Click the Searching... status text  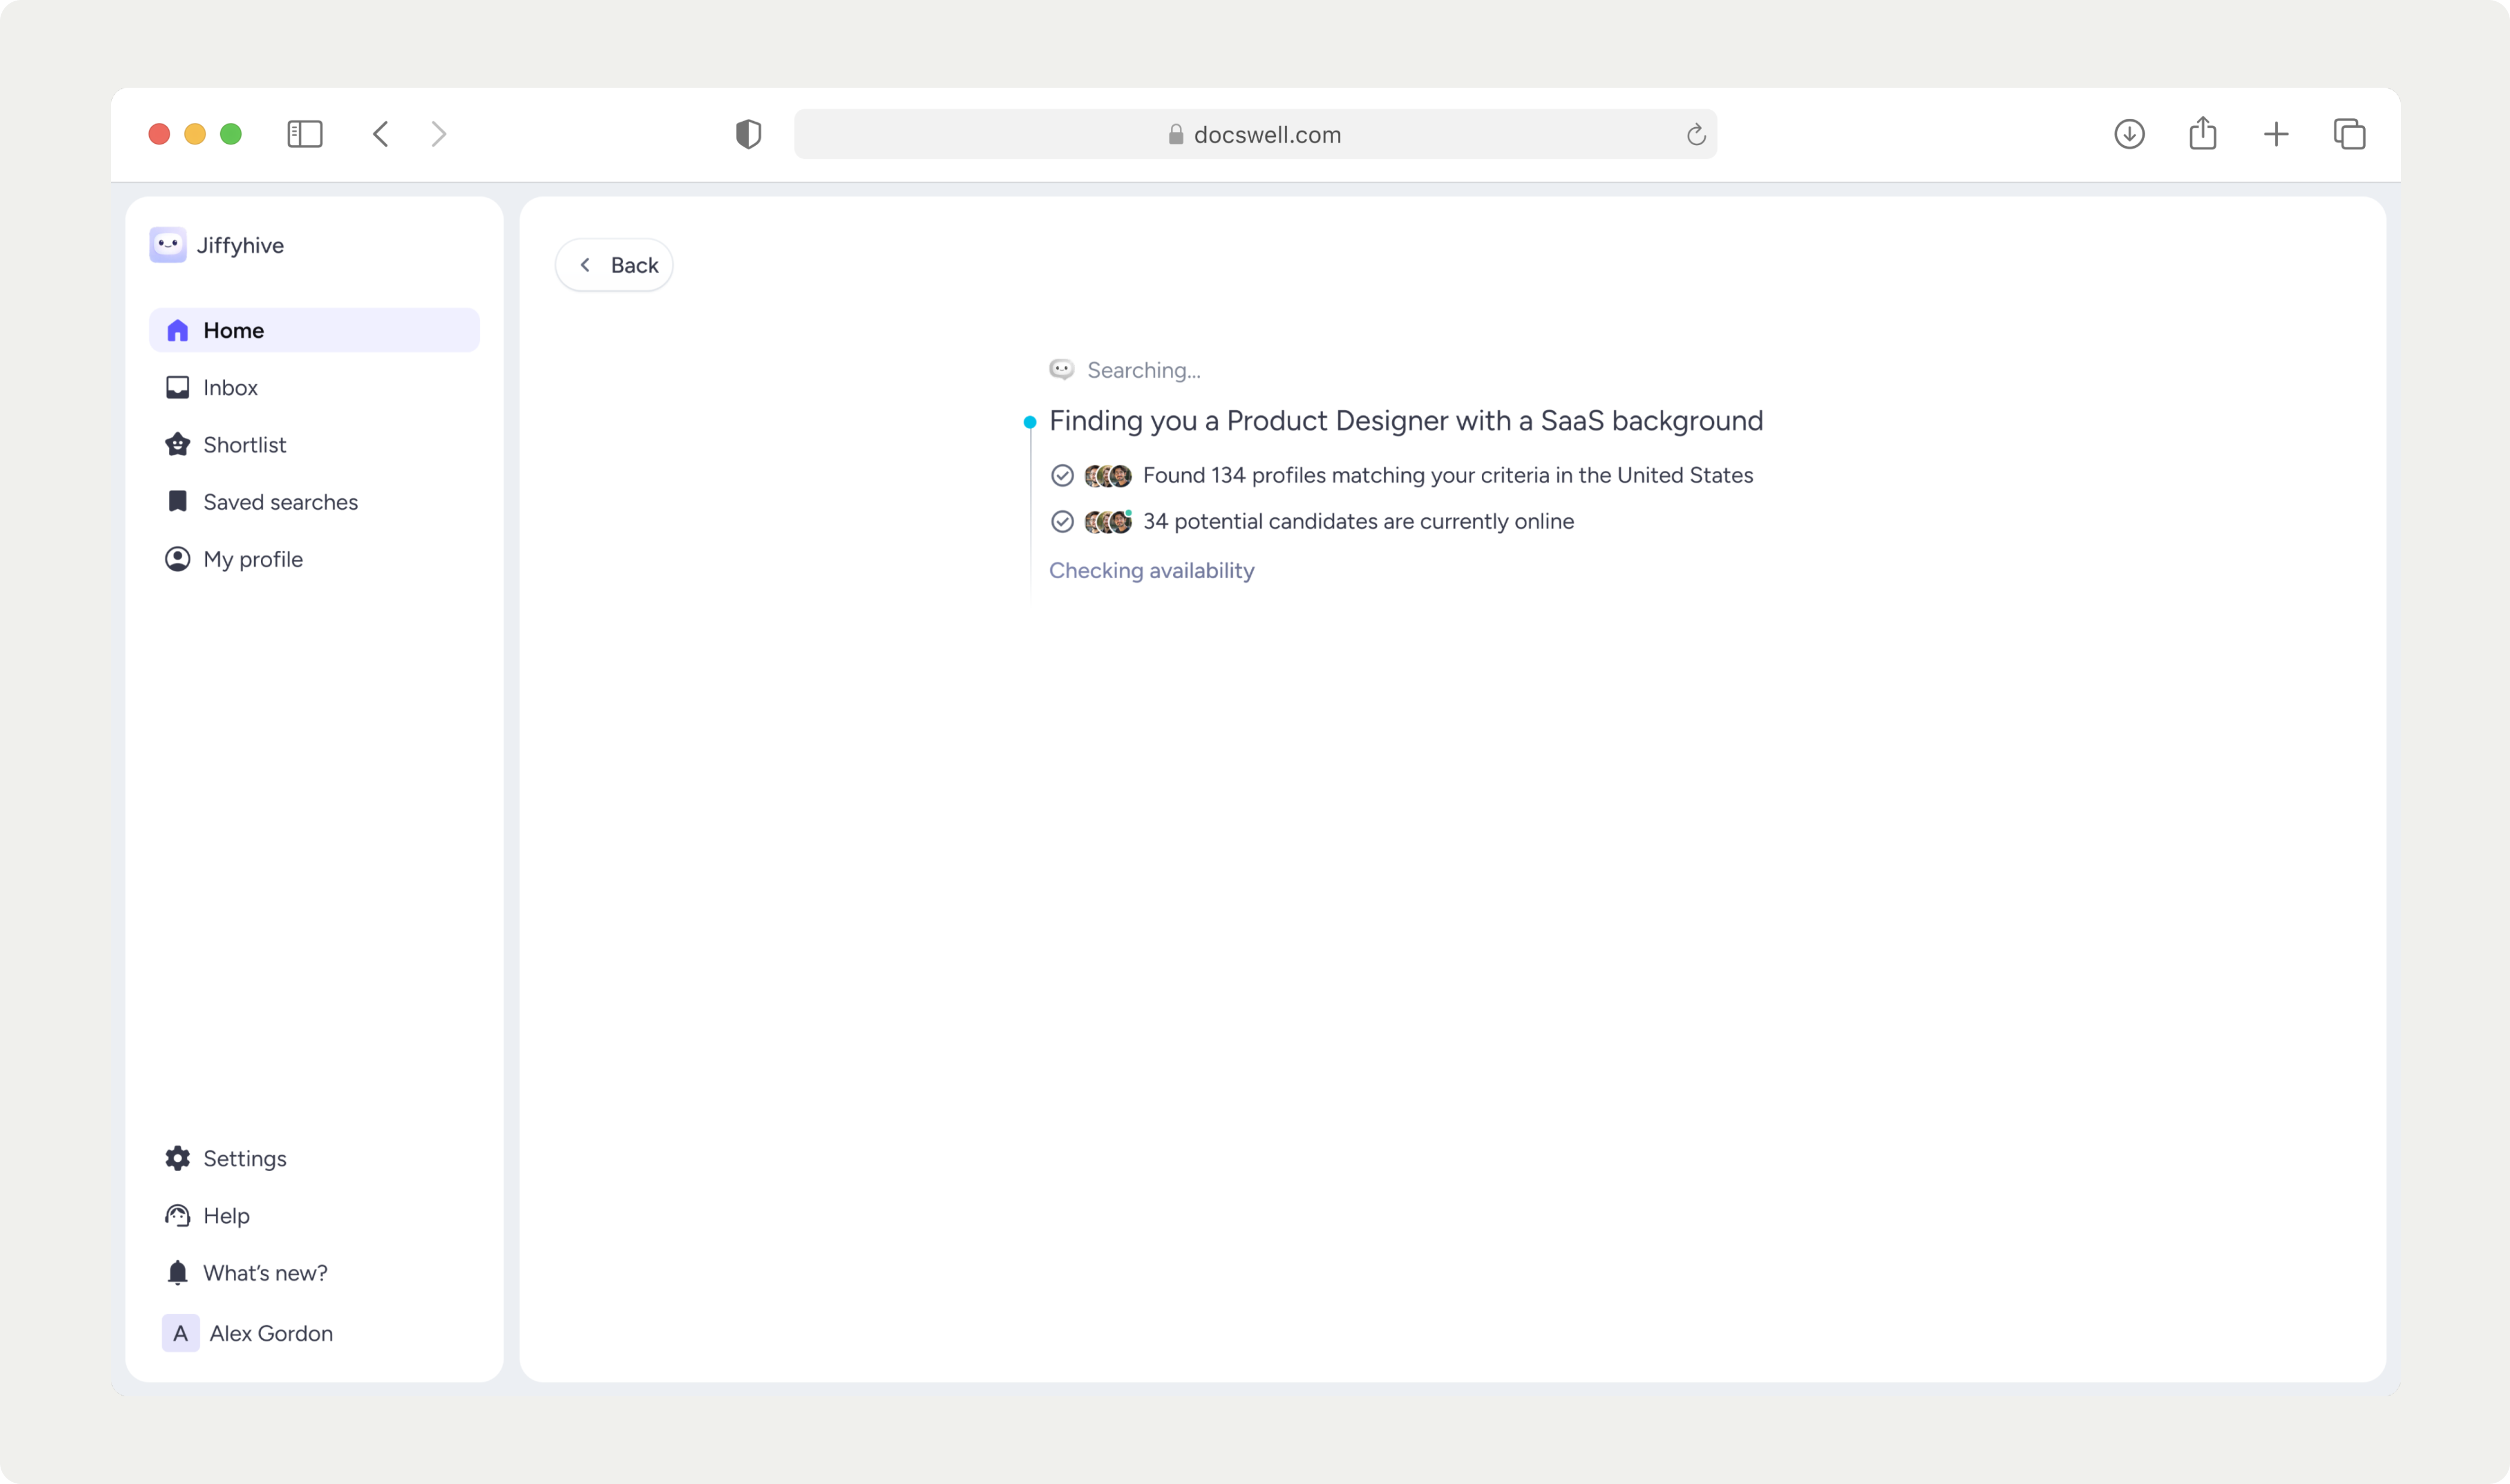tap(1144, 370)
